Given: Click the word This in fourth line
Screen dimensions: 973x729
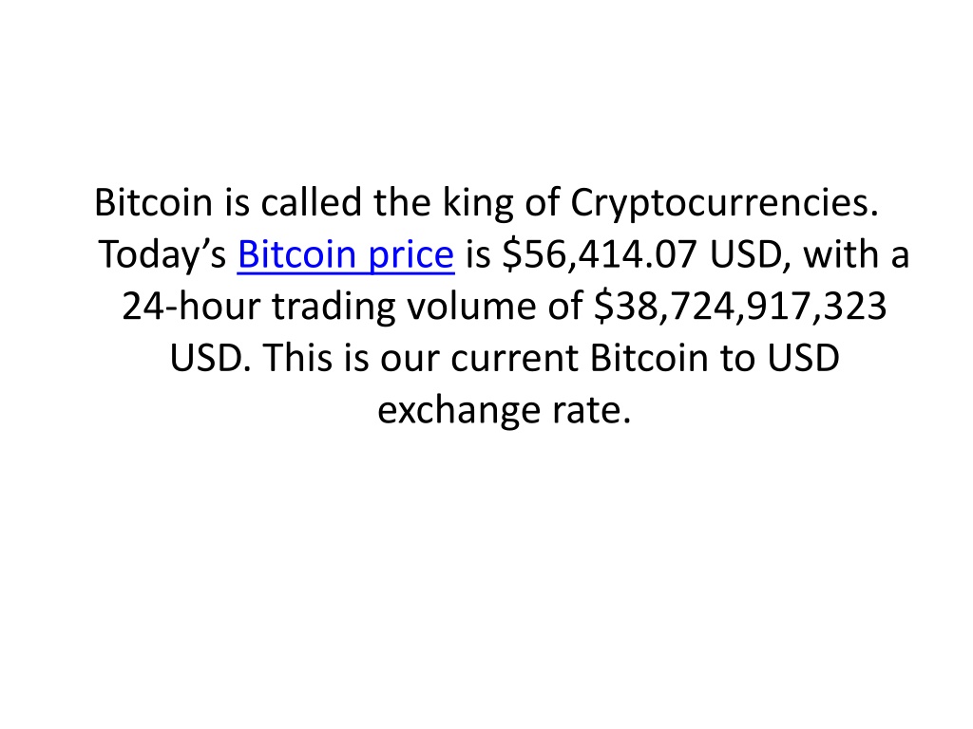Looking at the screenshot, I should [297, 358].
